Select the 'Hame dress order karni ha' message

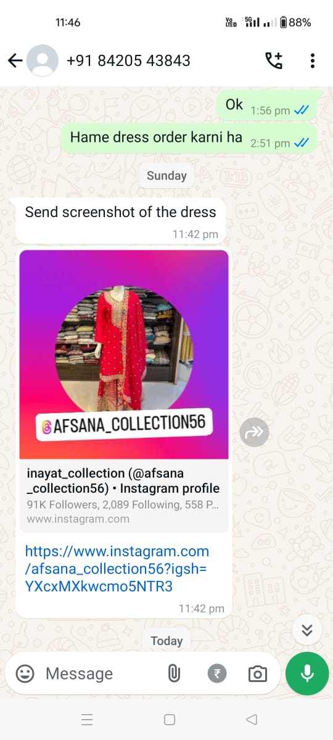(x=156, y=137)
